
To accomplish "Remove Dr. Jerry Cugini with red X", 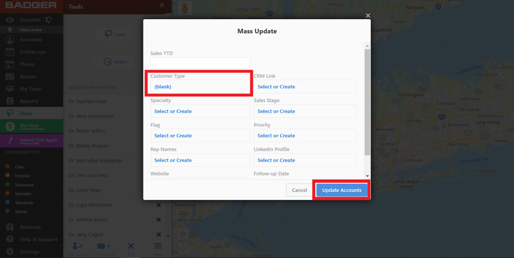I will coord(158,234).
